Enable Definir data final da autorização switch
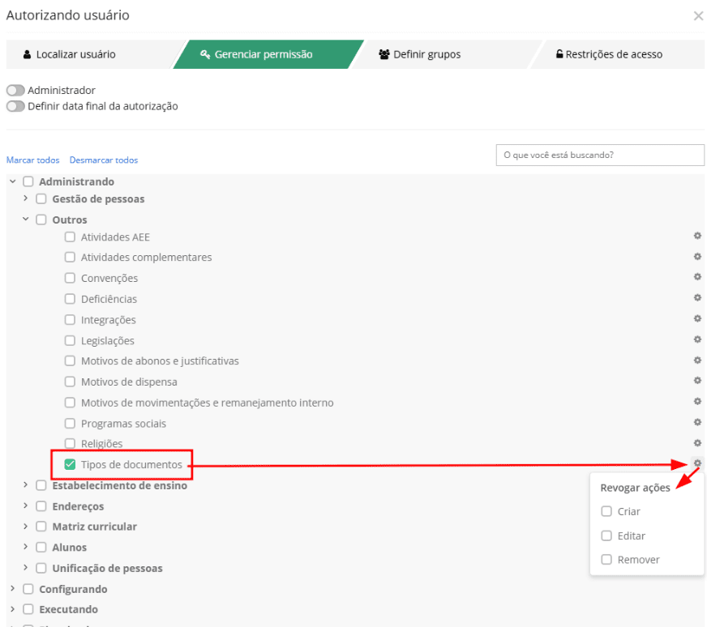The image size is (707, 627). pos(15,106)
